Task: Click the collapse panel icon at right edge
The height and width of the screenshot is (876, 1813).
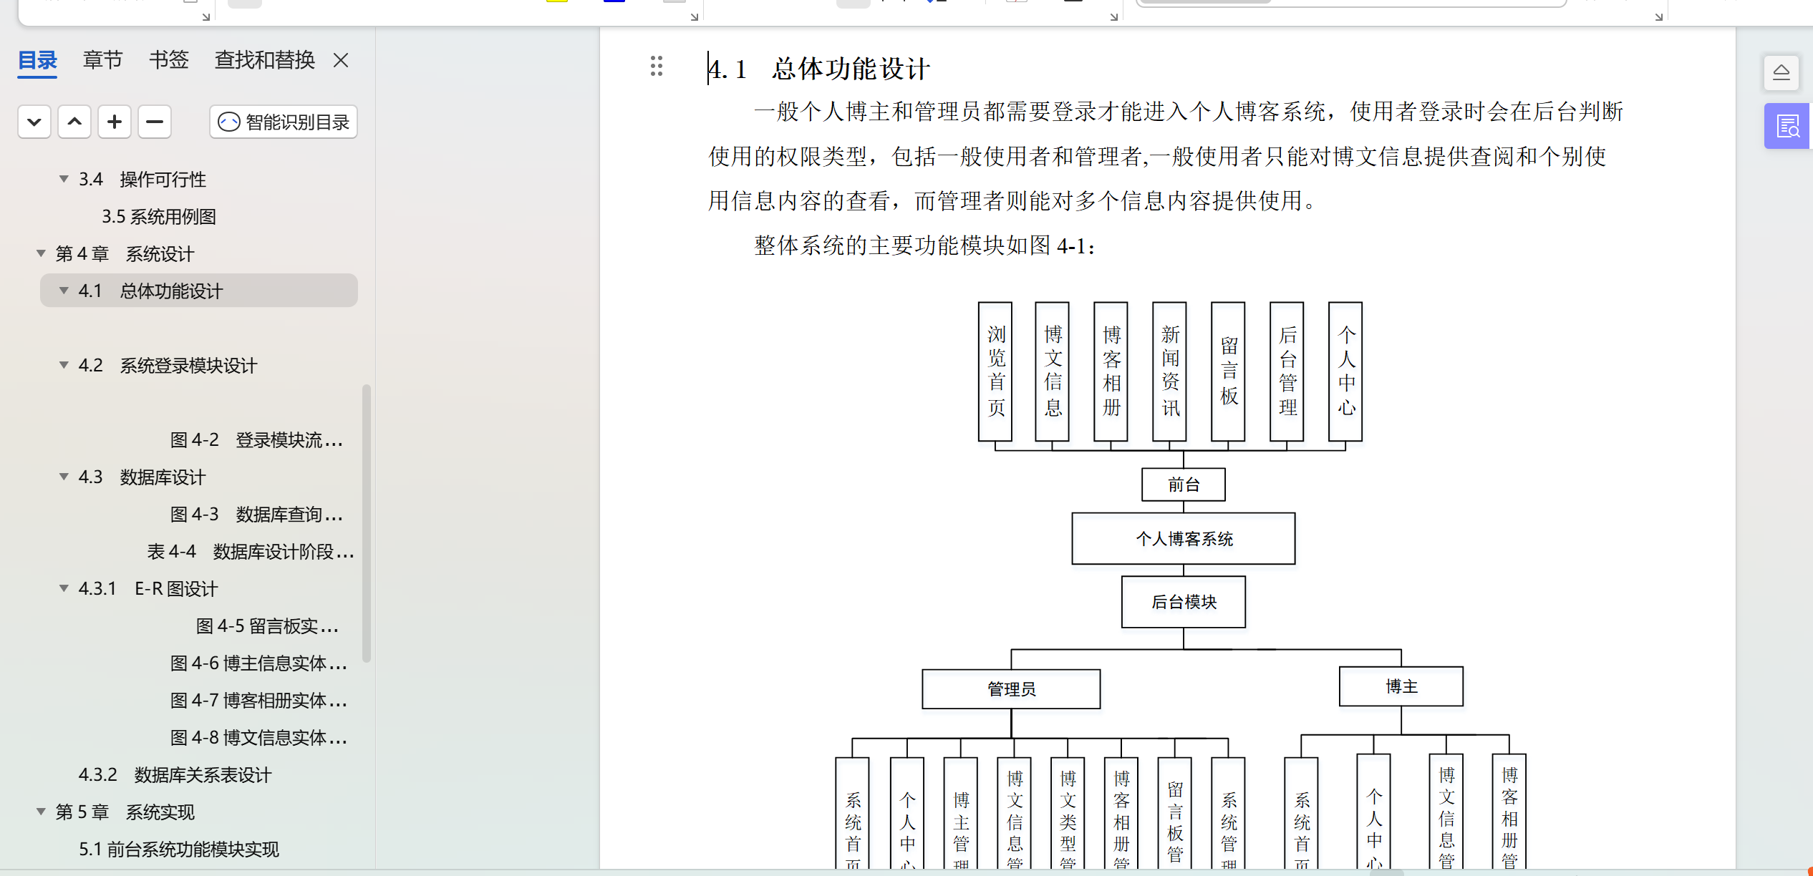Action: point(1781,72)
